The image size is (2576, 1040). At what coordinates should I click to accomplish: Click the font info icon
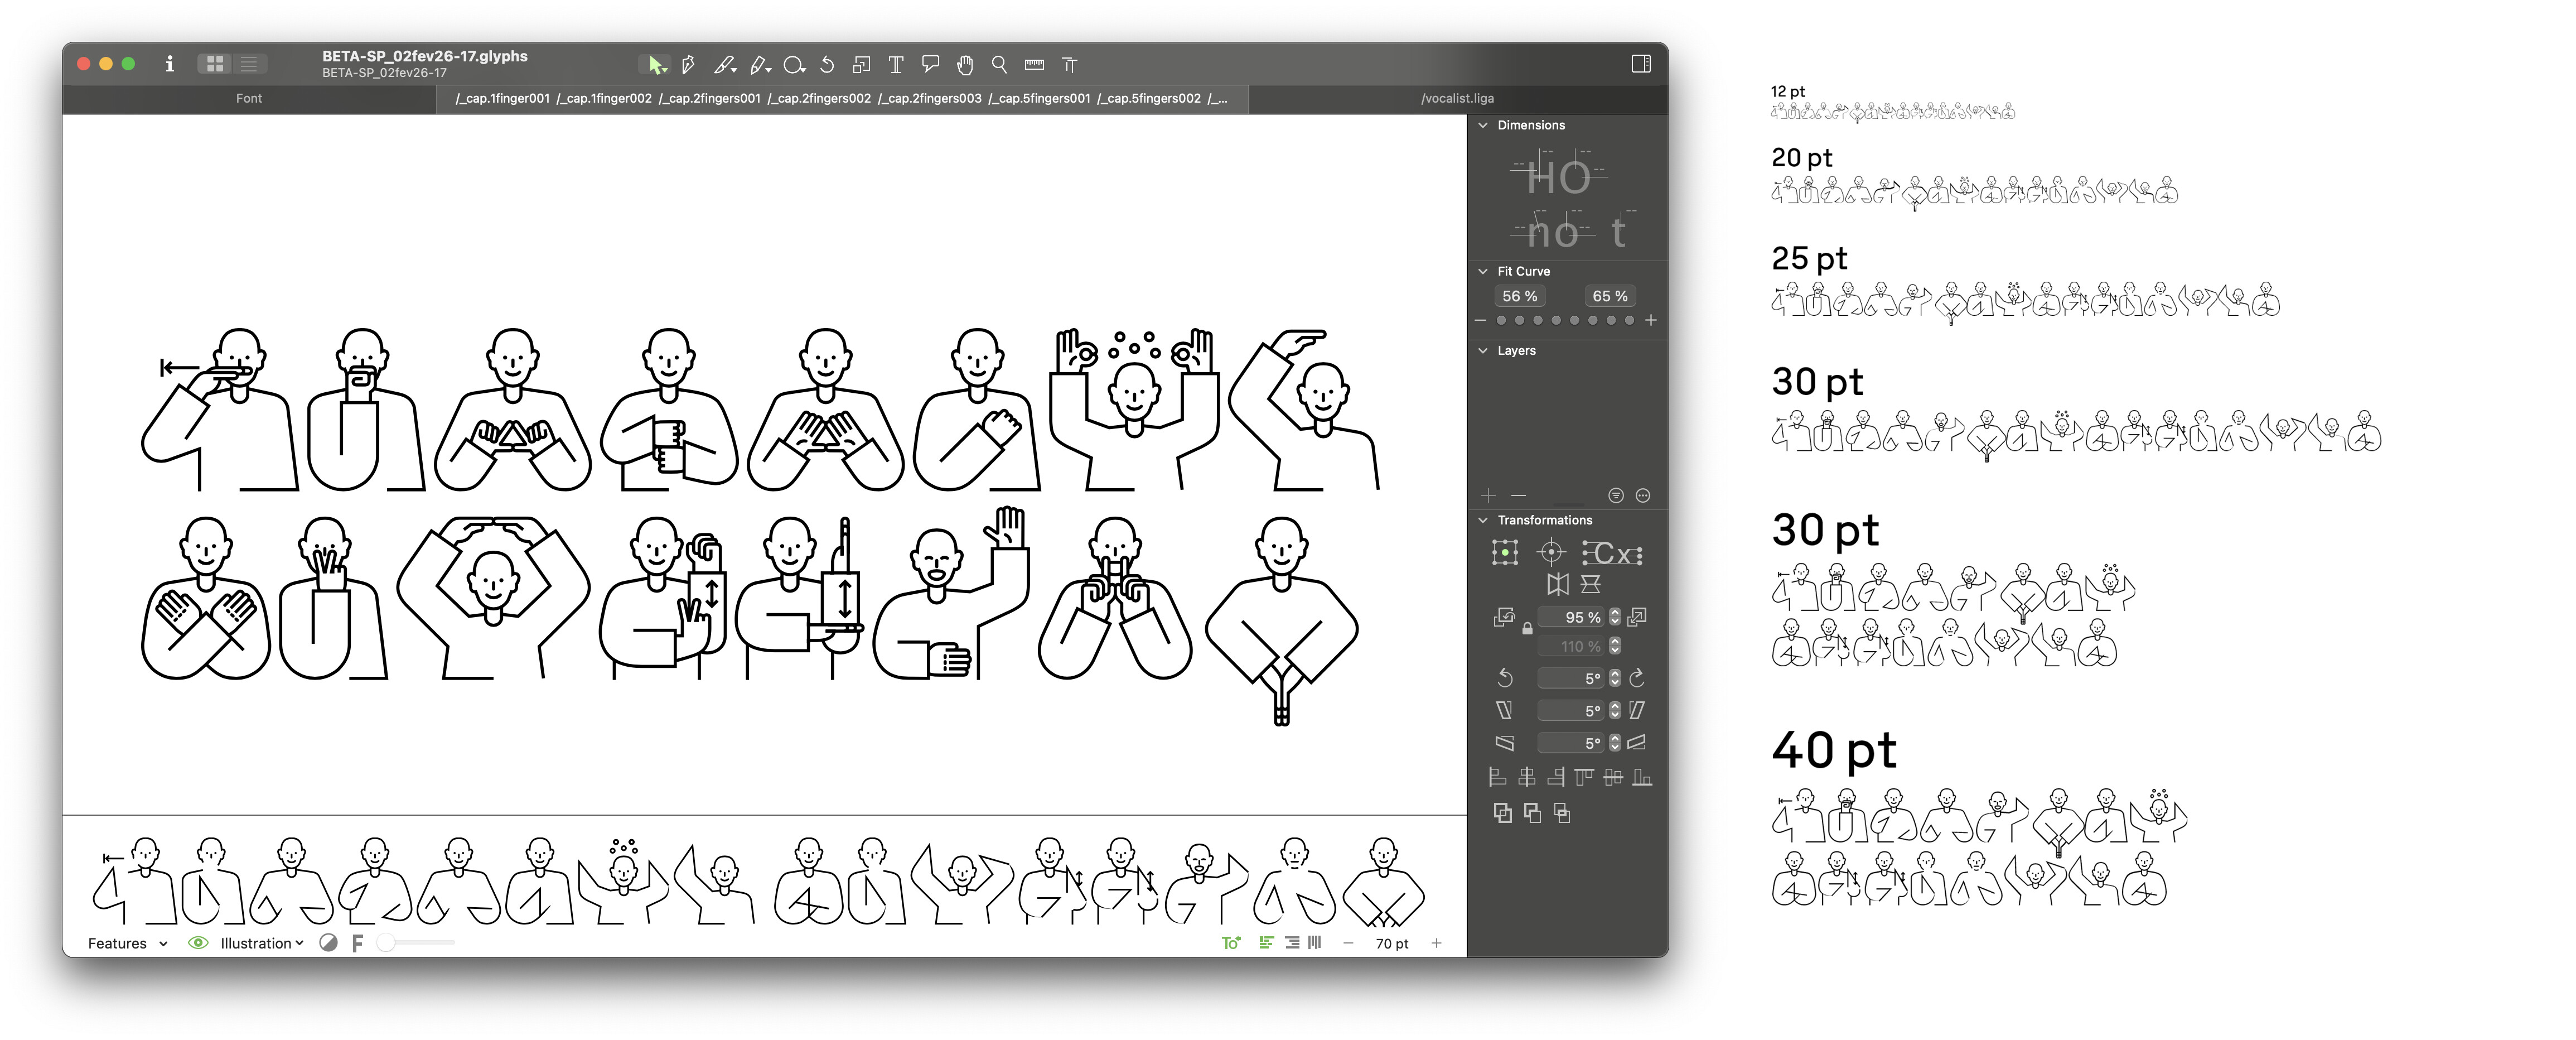click(x=169, y=64)
